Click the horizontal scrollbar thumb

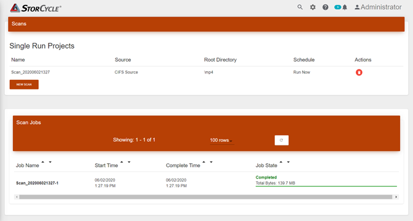click(x=206, y=197)
